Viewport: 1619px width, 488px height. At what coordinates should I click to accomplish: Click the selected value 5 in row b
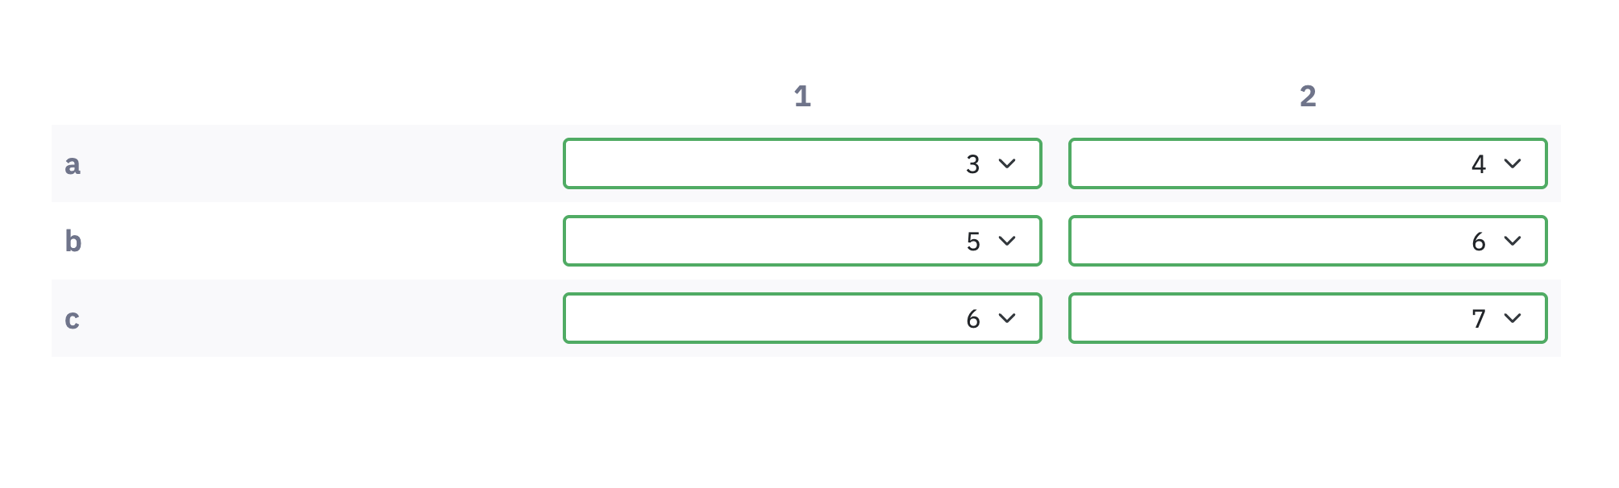click(x=973, y=242)
